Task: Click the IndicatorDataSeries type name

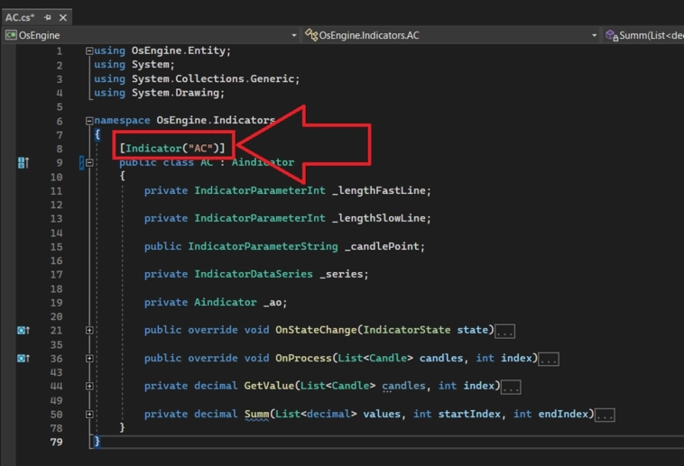Action: (254, 274)
